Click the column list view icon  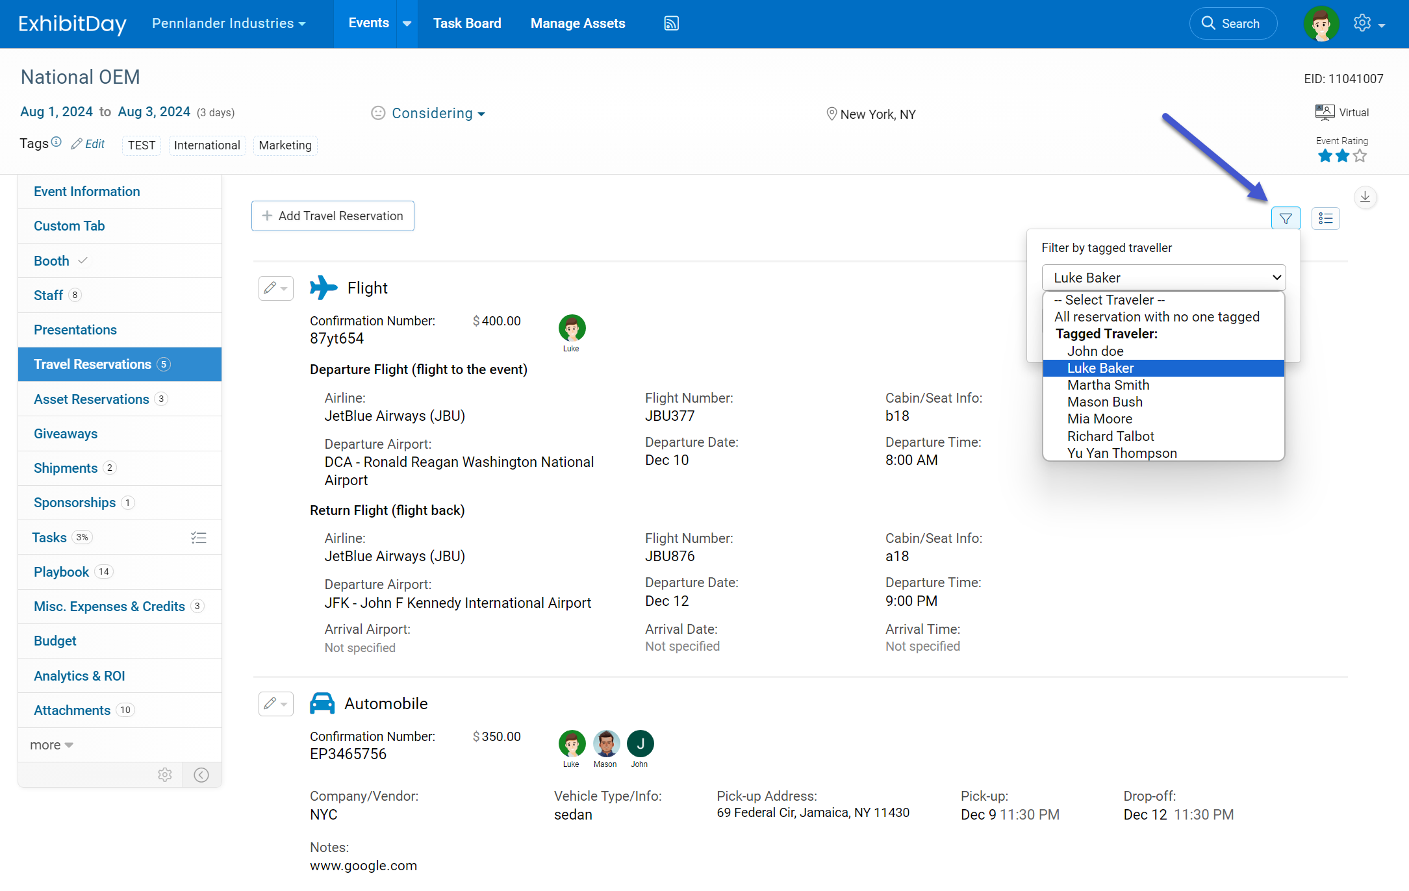click(x=1325, y=218)
